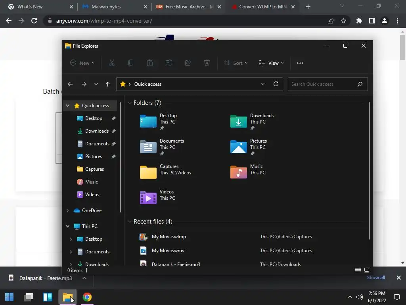
Task: Click the Rename icon in File Explorer toolbar
Action: 169,63
